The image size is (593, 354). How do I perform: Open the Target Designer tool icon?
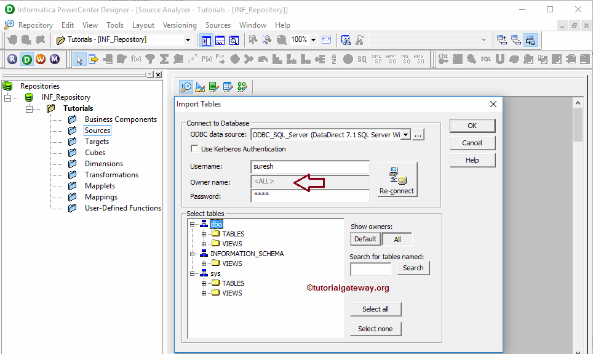pos(200,87)
